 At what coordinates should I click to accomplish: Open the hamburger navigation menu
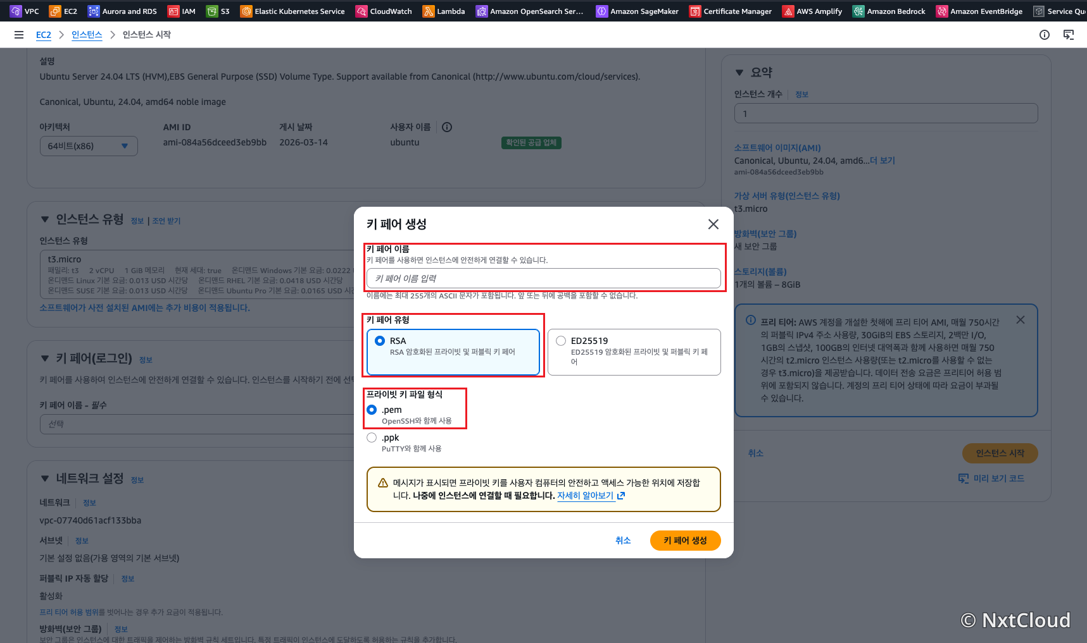(x=19, y=35)
